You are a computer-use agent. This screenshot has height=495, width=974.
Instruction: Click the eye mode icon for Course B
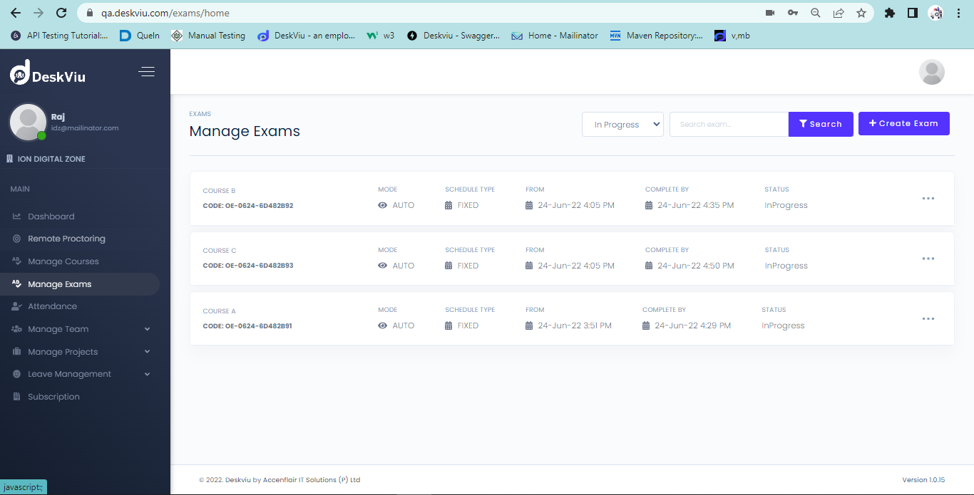[x=383, y=205]
